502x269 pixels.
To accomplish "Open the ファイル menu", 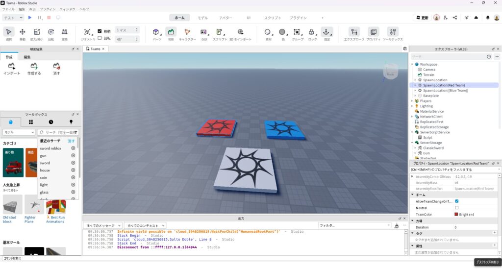I will point(9,9).
